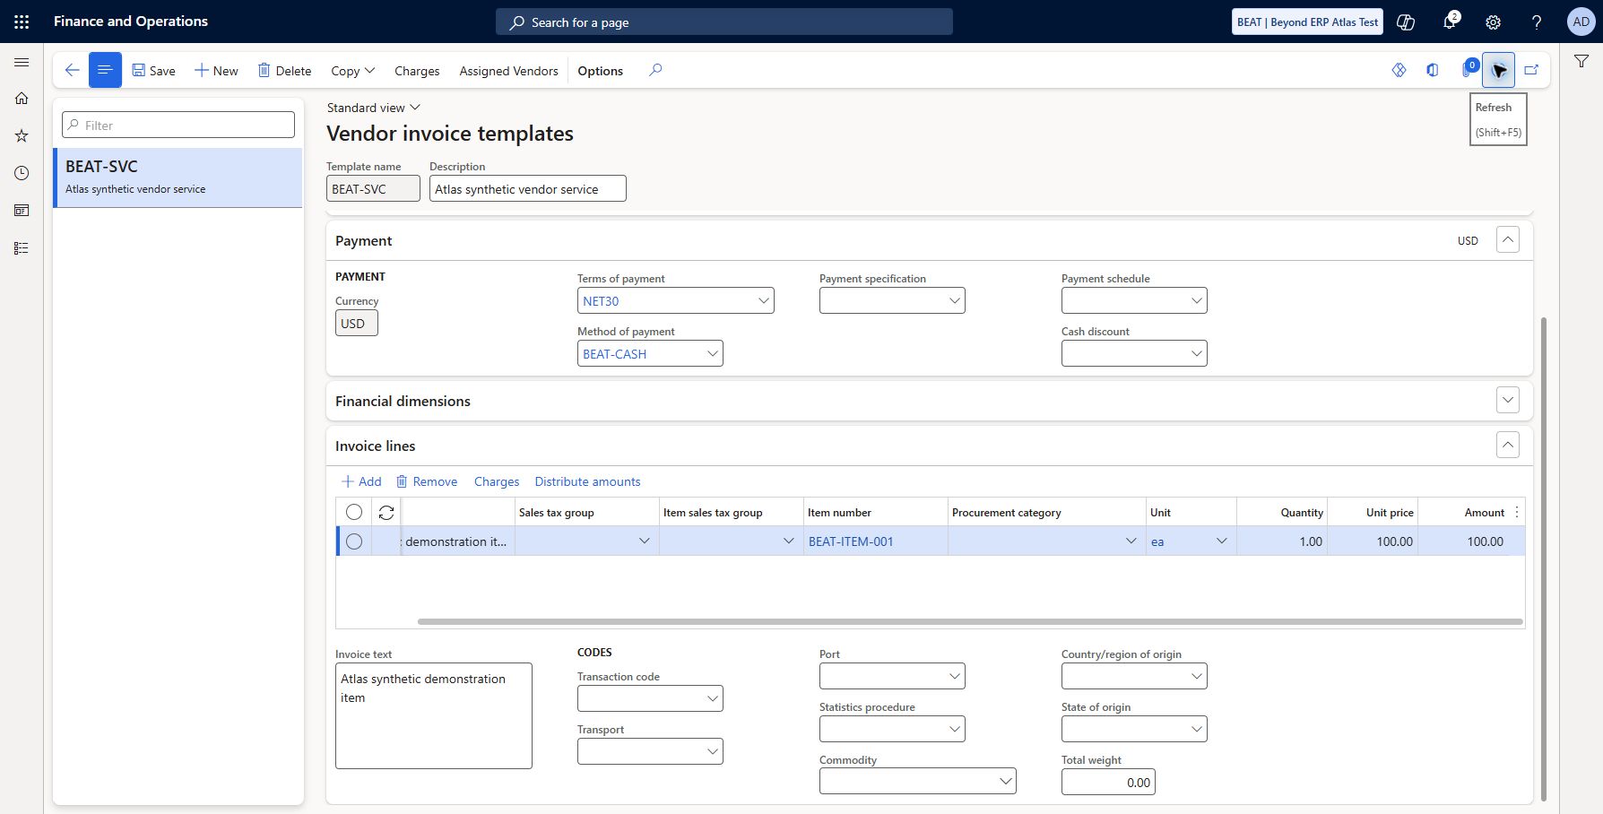This screenshot has width=1603, height=814.
Task: Expand the left navigation hamburger menu
Action: [x=22, y=62]
